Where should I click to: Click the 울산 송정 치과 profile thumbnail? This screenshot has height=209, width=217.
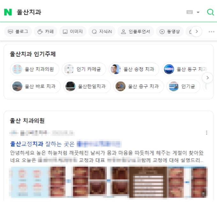point(115,69)
